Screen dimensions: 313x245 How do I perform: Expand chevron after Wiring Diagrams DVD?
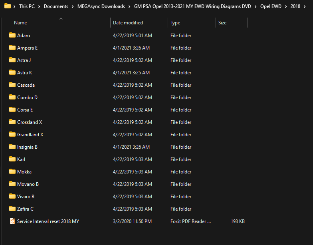point(256,6)
